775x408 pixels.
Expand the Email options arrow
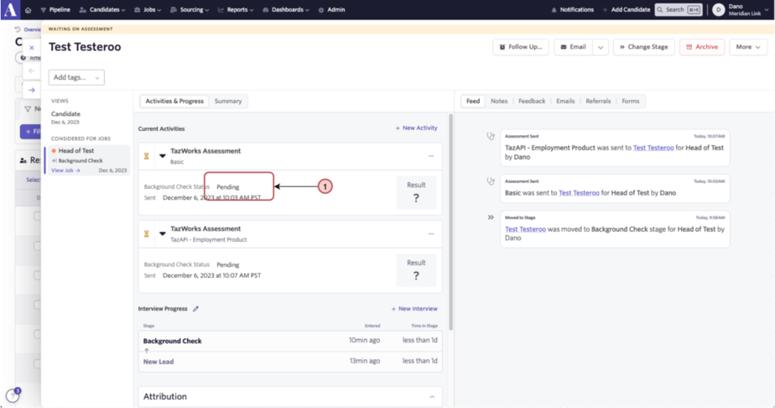pyautogui.click(x=601, y=47)
